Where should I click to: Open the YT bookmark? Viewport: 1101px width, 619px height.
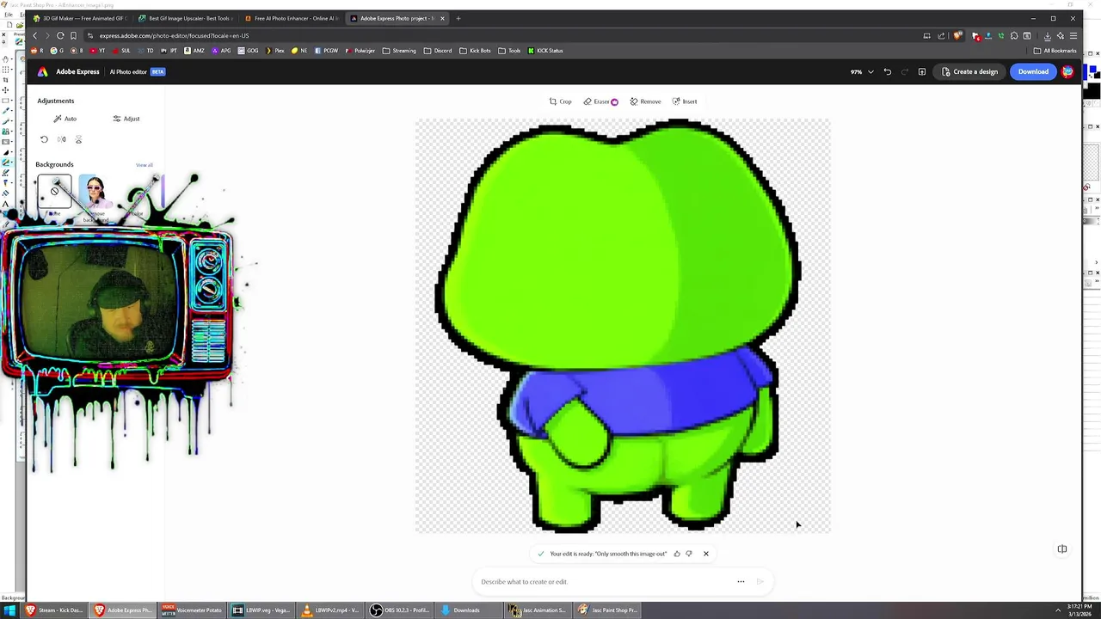(98, 51)
